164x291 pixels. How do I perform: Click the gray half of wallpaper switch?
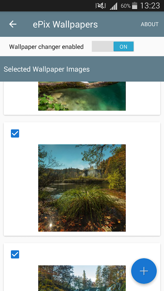[103, 47]
